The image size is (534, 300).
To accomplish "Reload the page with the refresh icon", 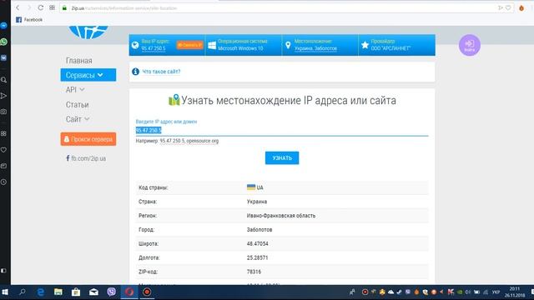I will point(41,7).
